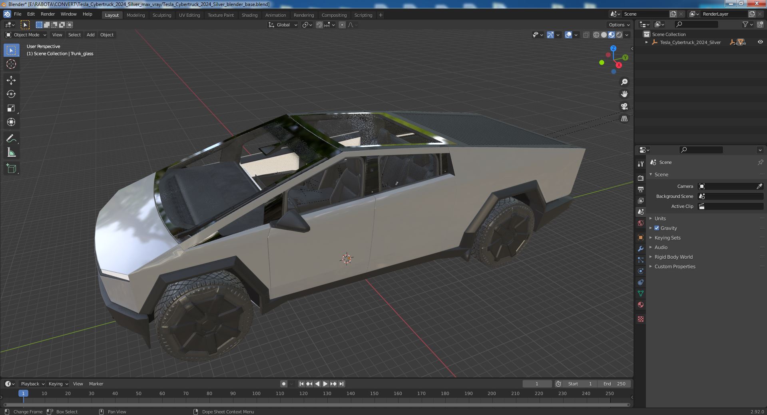Click the Camera field in Scene properties

click(x=730, y=186)
